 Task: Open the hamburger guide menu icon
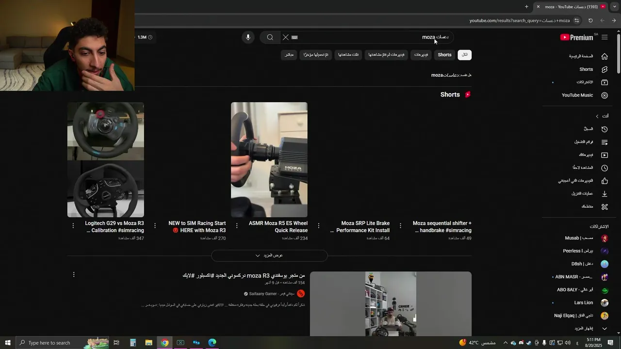point(605,37)
